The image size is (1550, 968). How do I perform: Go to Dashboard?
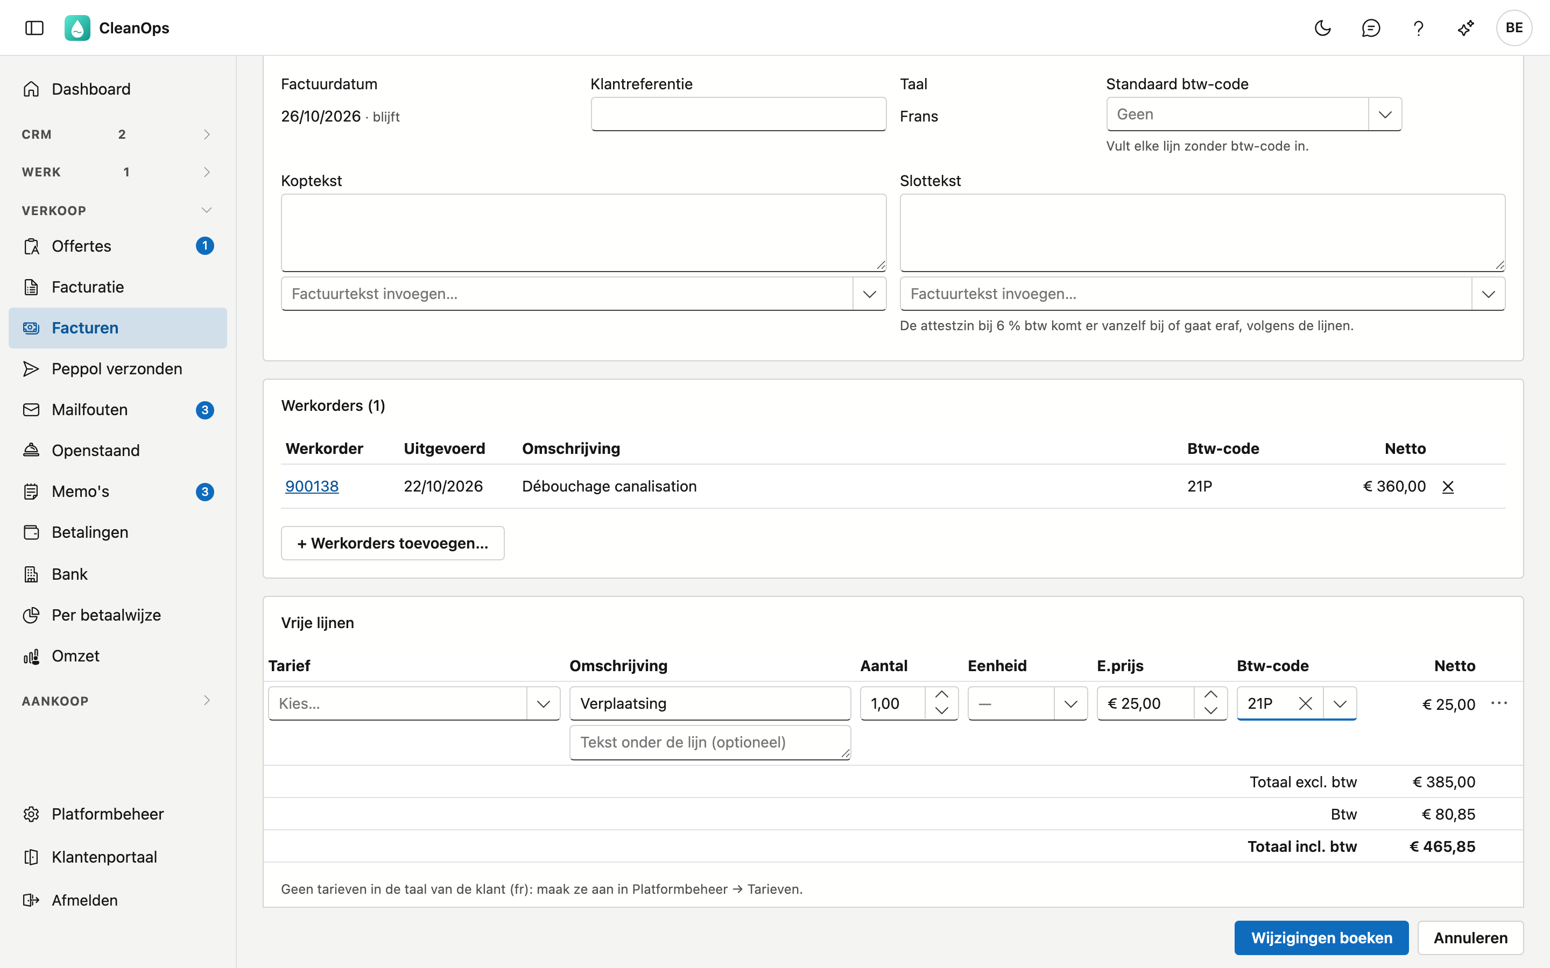(118, 89)
